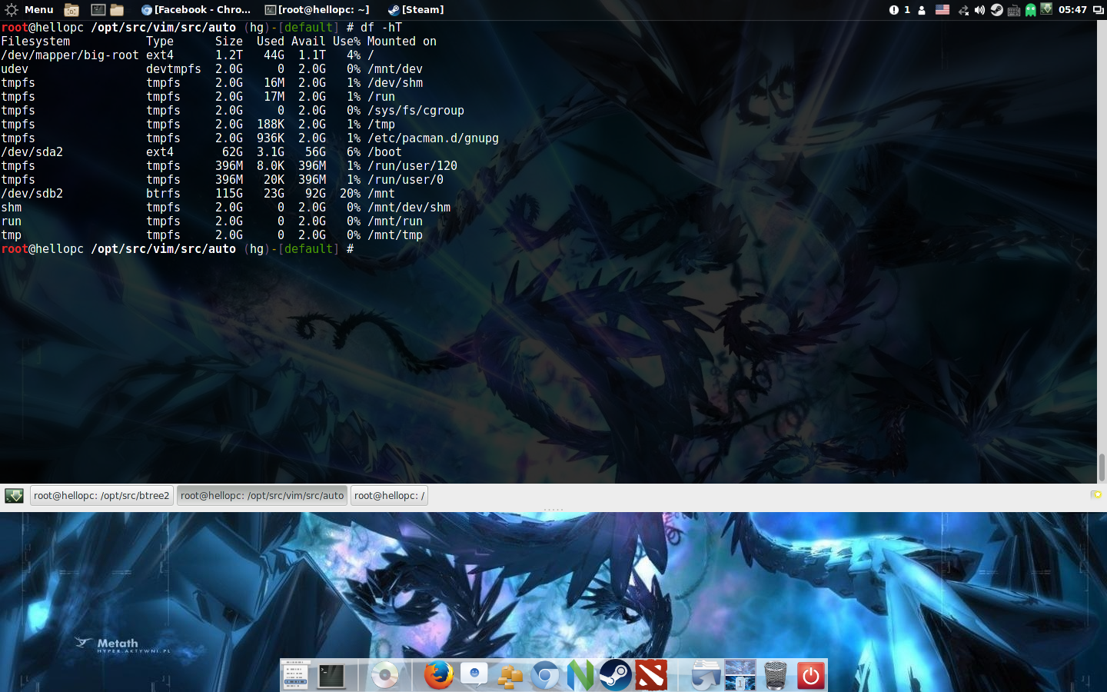Click '/dev/sdb2' filesystem entry
This screenshot has height=692, width=1107.
click(32, 194)
